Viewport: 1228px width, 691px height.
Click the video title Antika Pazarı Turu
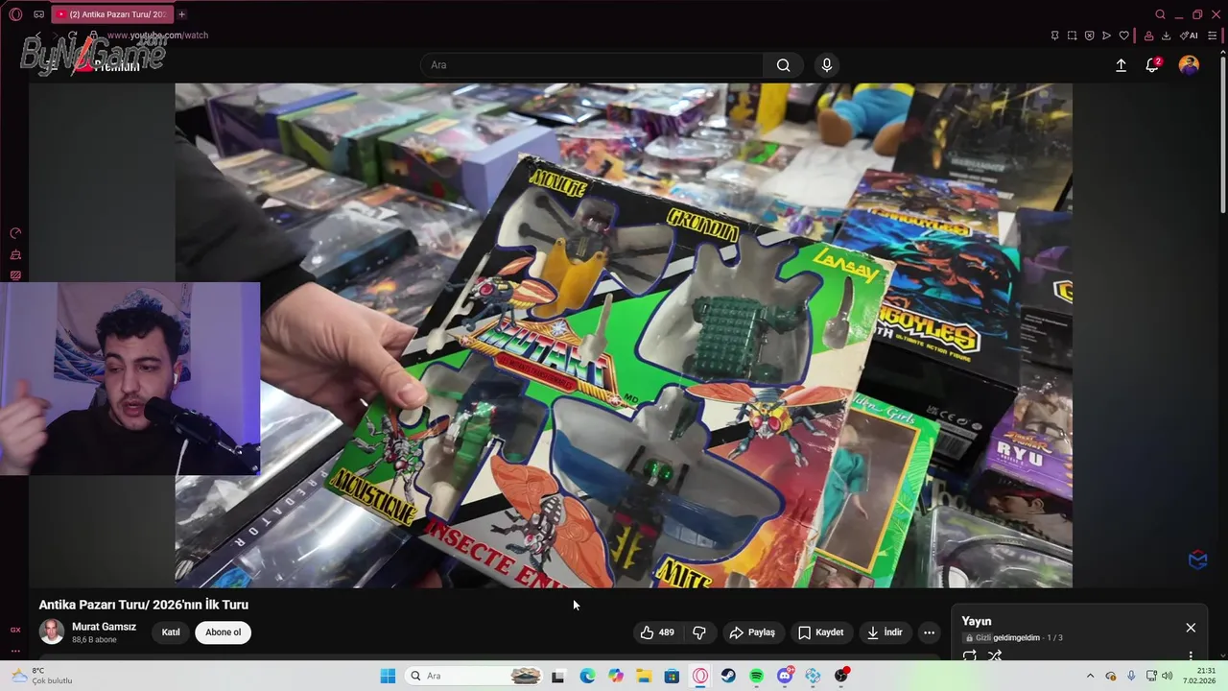pos(144,605)
